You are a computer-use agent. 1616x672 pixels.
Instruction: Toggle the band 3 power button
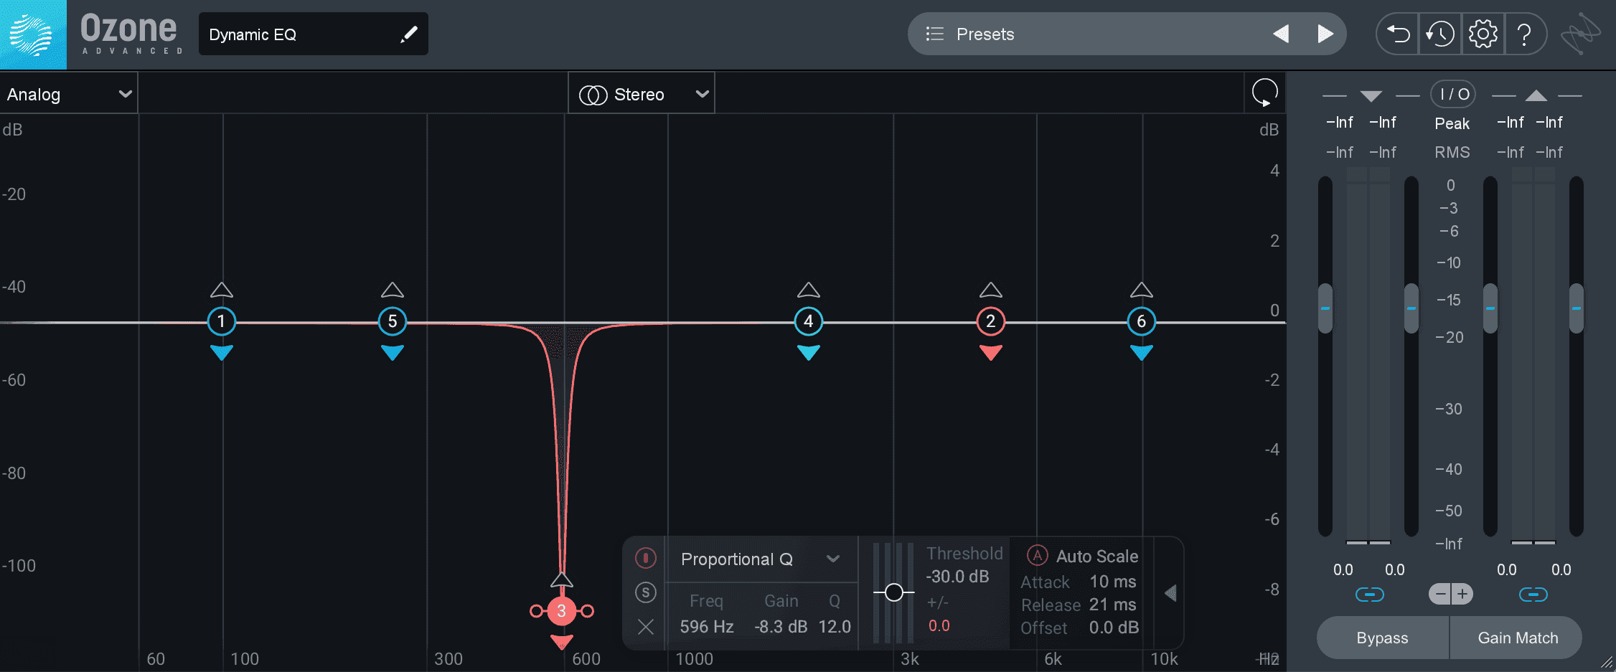coord(646,557)
